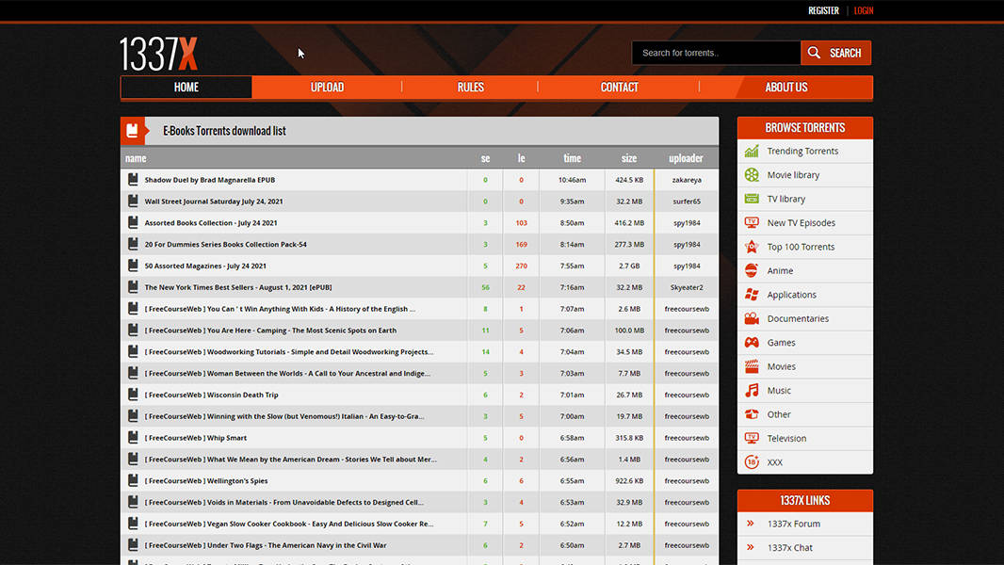Open uploader 'Skyeater2' profile link
The image size is (1004, 565).
click(687, 287)
